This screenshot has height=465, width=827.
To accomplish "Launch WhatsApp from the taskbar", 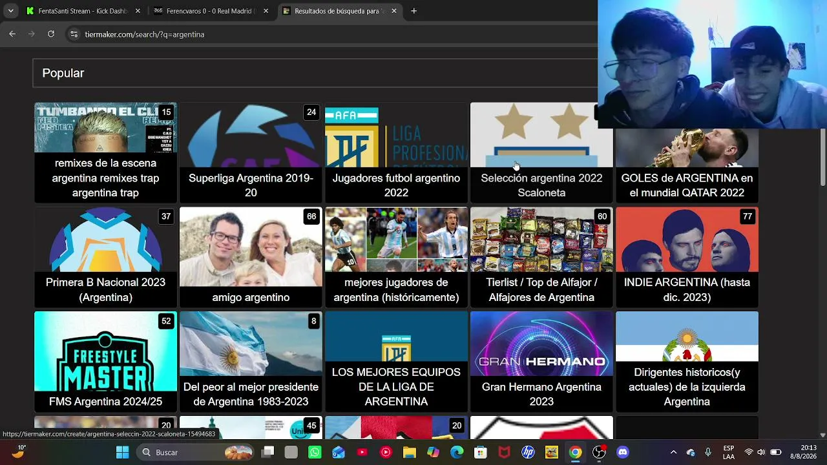I will (315, 452).
